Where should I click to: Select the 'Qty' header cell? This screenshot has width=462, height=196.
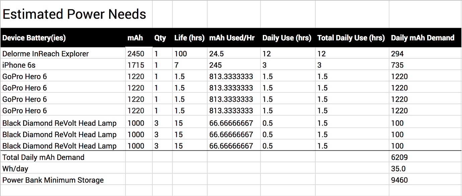(x=160, y=38)
